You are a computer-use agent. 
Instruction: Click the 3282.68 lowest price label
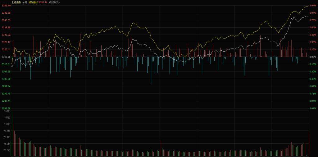pyautogui.click(x=6, y=108)
